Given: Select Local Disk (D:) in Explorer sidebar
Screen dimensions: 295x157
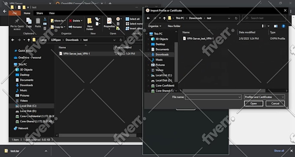Looking at the screenshot, I should coord(28,111).
